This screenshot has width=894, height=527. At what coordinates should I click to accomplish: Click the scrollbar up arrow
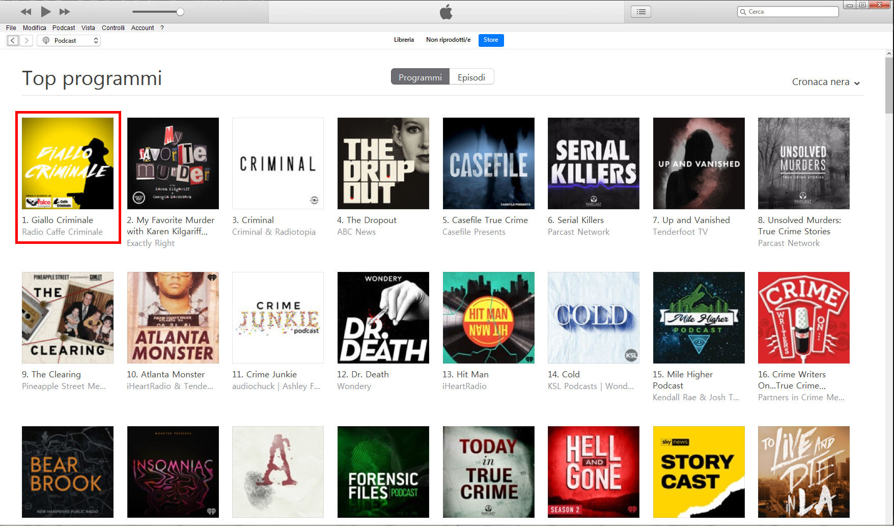tap(889, 53)
